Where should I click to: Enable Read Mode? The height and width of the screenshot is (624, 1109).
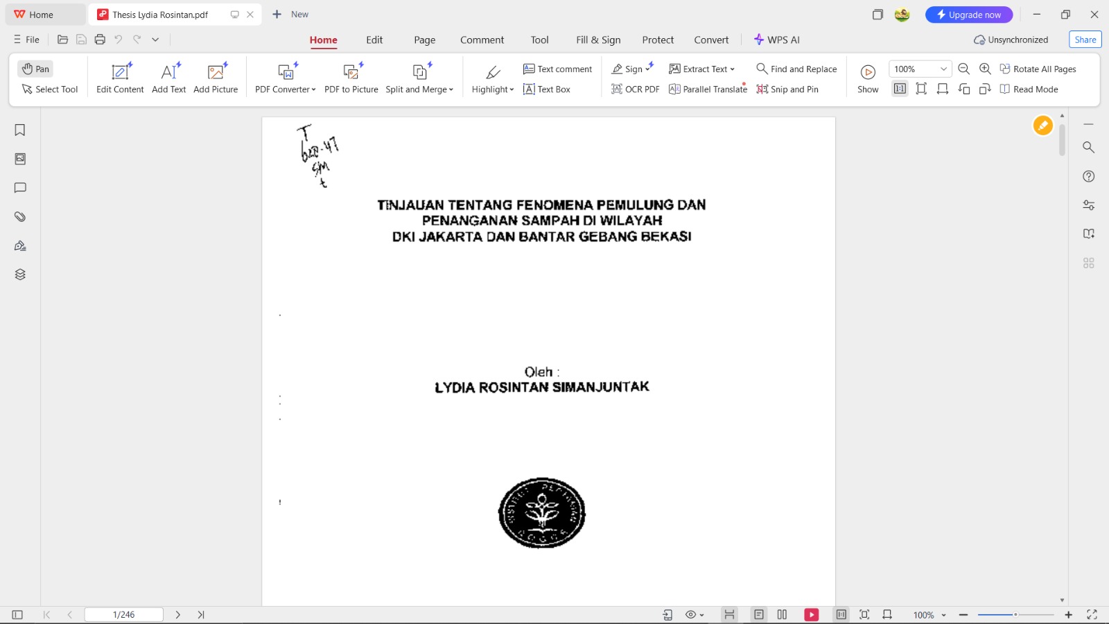coord(1029,89)
